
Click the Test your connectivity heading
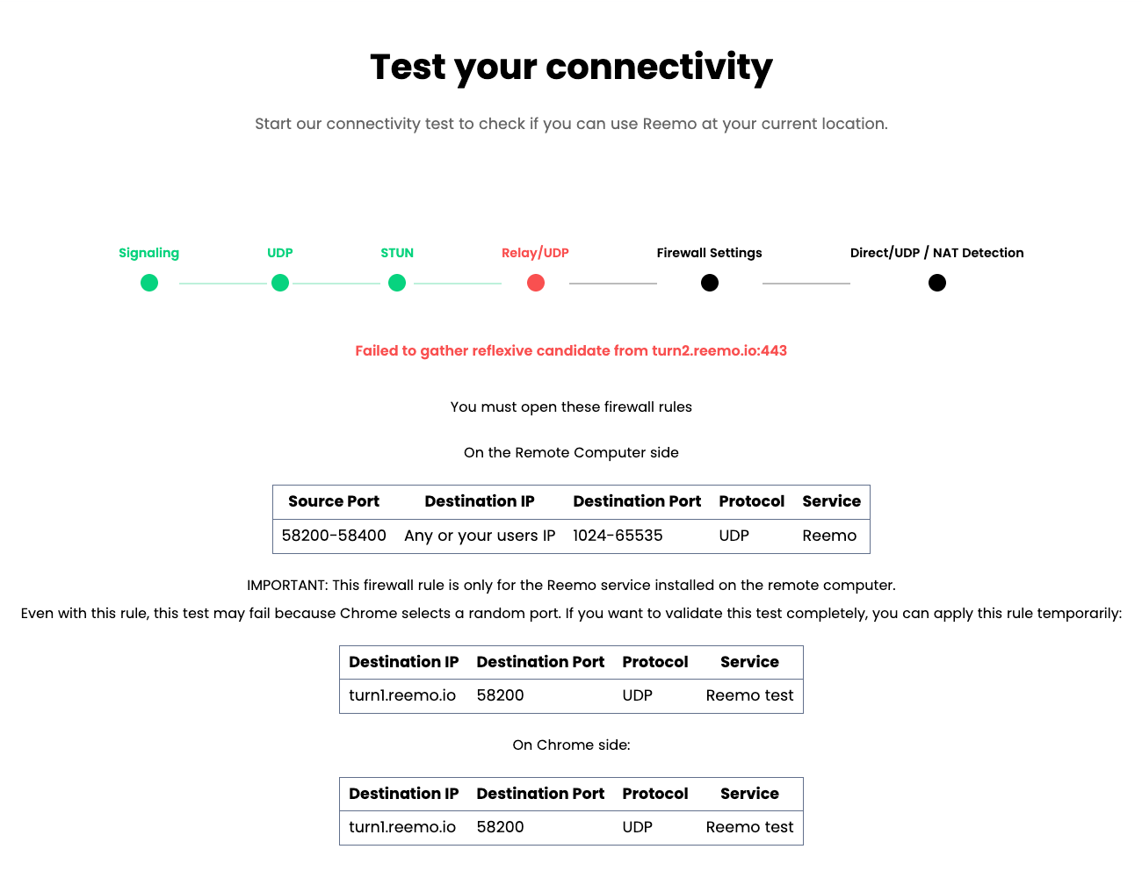(x=571, y=68)
